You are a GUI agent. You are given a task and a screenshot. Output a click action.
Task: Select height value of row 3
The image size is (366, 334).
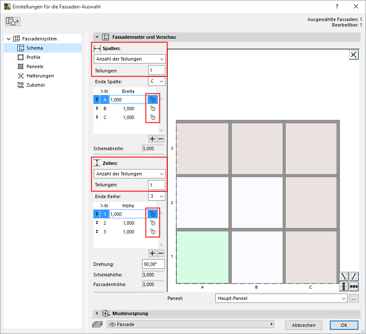pos(128,232)
